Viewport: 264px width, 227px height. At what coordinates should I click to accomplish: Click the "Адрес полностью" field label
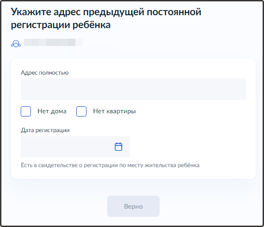(45, 73)
